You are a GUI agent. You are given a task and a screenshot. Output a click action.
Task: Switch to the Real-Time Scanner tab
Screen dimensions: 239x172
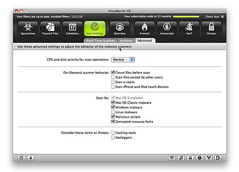[x=100, y=40]
